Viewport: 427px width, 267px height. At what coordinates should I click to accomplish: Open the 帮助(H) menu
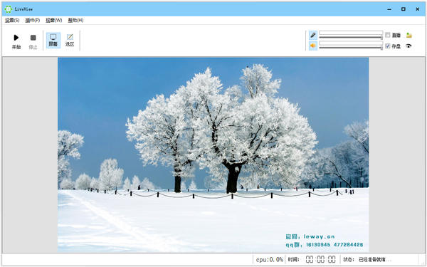click(x=75, y=20)
